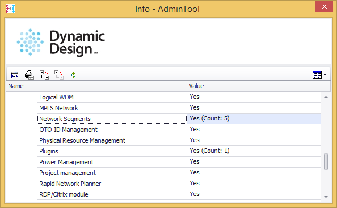Sort by the Name column header

(96, 86)
